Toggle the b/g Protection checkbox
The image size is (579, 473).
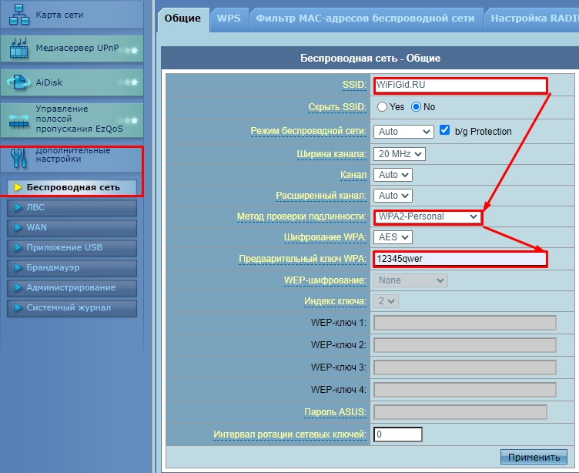(444, 130)
